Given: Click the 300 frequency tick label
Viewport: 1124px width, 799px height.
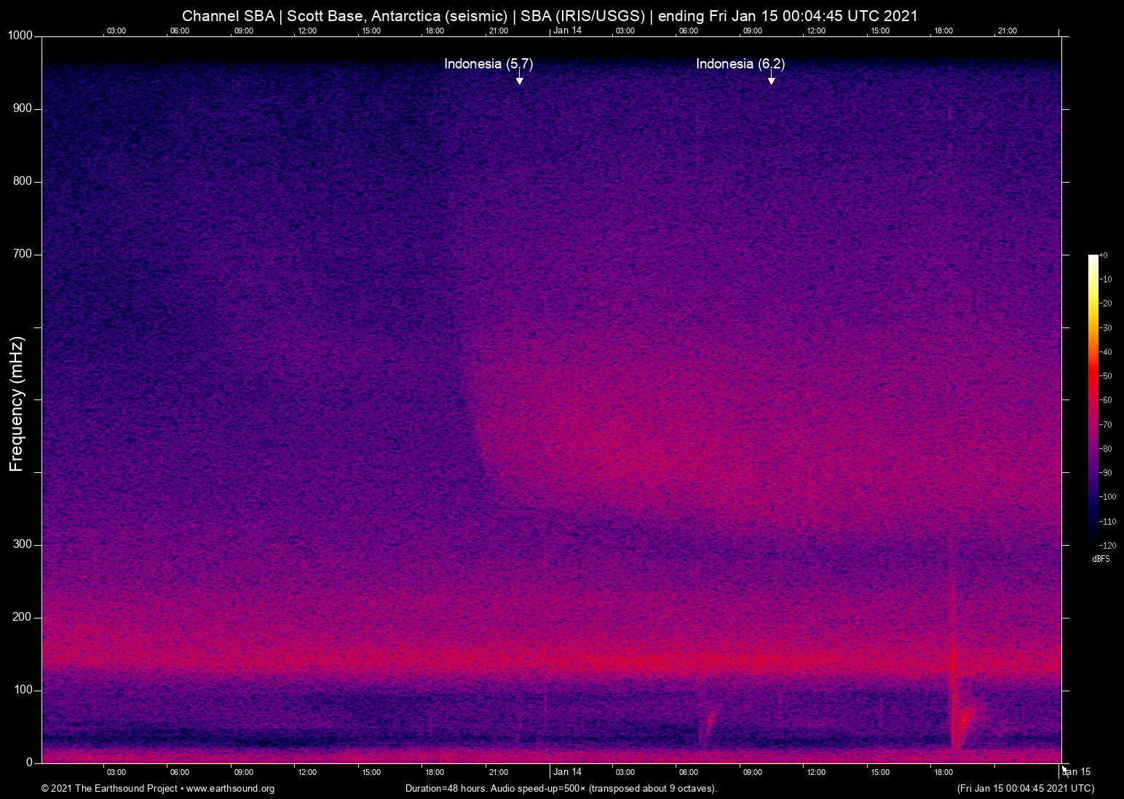Looking at the screenshot, I should point(23,544).
